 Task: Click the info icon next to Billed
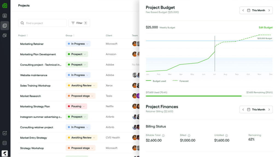tap(189, 135)
